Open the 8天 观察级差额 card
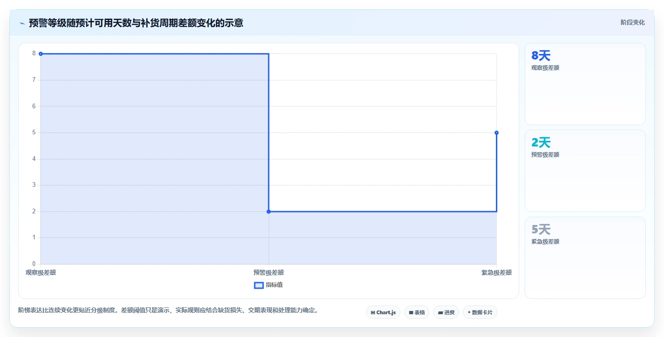This screenshot has width=664, height=337. (585, 84)
